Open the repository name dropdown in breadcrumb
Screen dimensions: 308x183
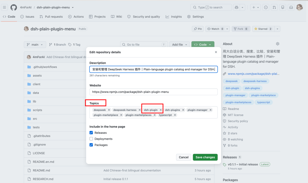(73, 7)
